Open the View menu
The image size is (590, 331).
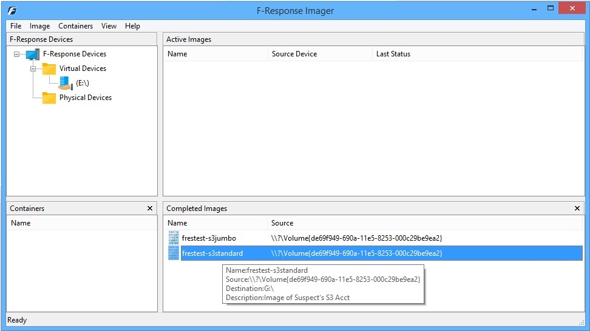click(109, 26)
